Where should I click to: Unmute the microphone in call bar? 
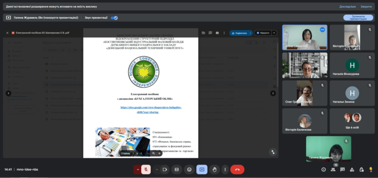(x=146, y=170)
